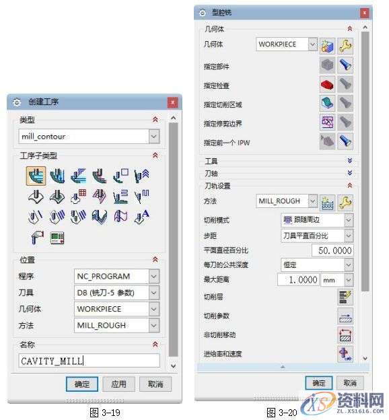This screenshot has width=389, height=420.
Task: Click 取消 in the 型腔铣 dialog
Action: (350, 383)
